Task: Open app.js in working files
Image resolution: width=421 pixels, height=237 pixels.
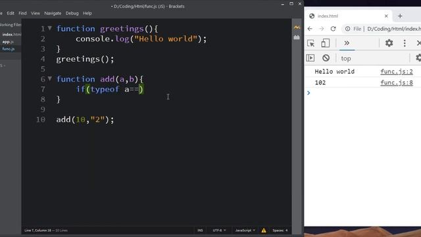Action: (x=8, y=41)
